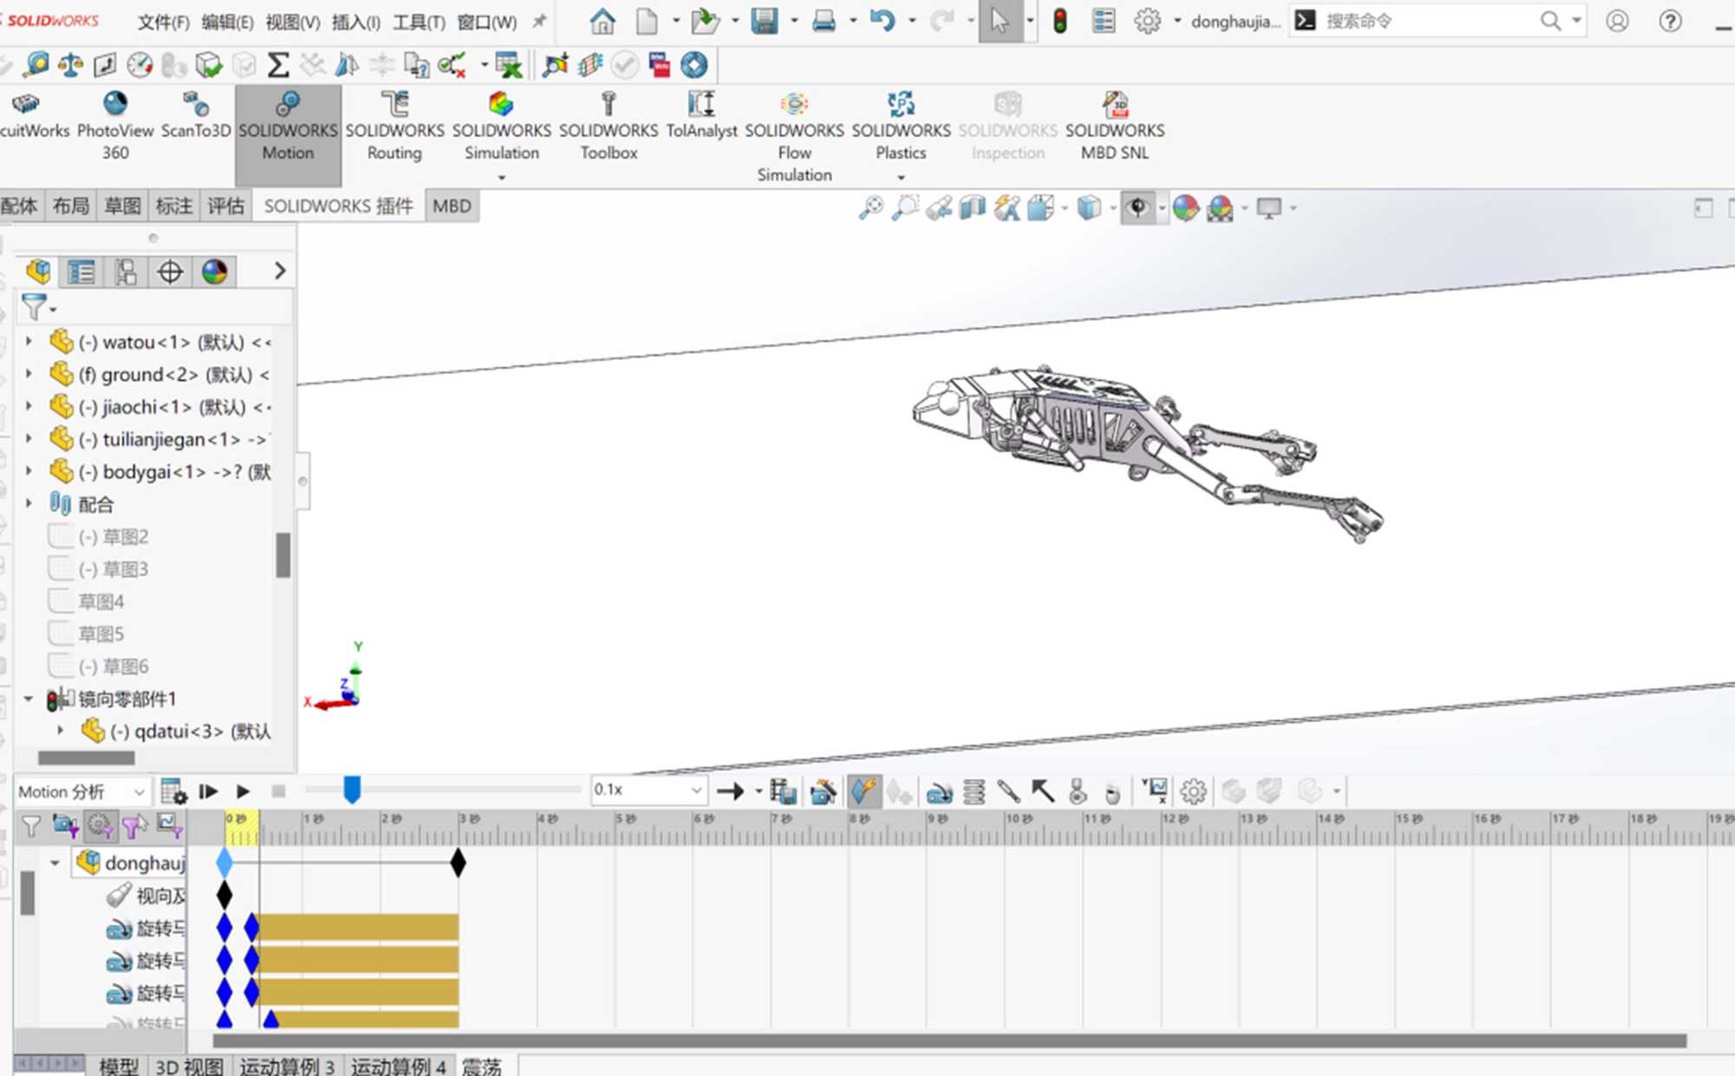Open the 工具(T) menu
The width and height of the screenshot is (1735, 1076).
point(418,22)
